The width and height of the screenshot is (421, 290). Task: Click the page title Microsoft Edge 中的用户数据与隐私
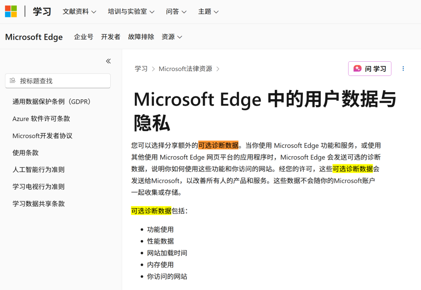pos(265,111)
